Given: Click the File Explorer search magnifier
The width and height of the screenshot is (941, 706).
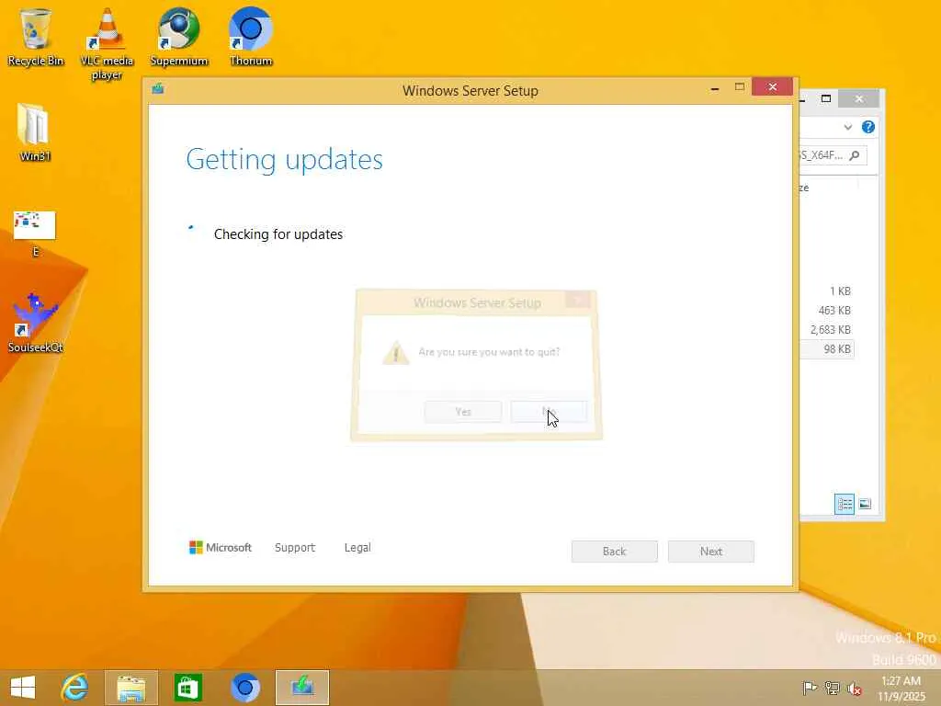Looking at the screenshot, I should point(855,155).
